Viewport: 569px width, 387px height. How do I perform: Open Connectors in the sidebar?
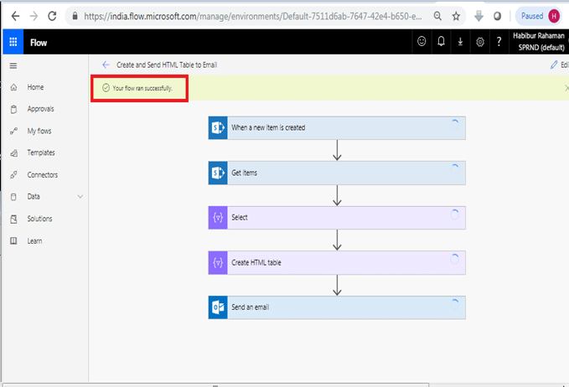42,175
